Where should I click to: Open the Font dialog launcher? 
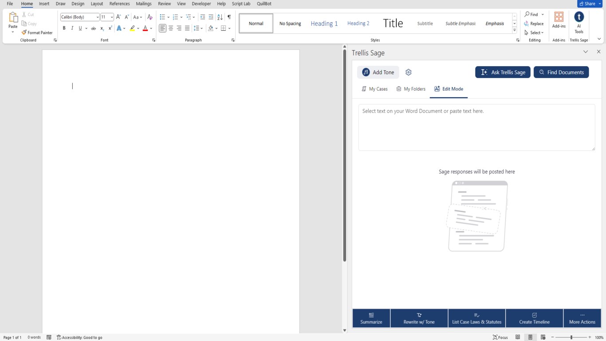click(x=154, y=40)
